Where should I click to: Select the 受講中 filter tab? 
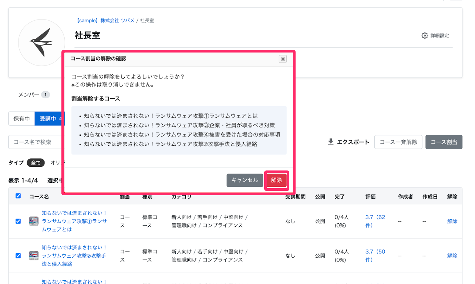50,119
